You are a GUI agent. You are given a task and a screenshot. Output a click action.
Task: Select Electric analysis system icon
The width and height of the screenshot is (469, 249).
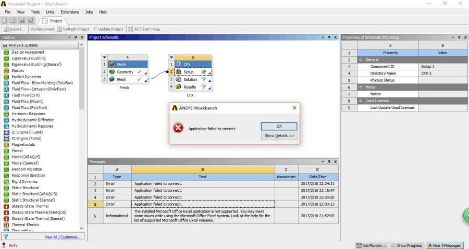tap(6, 70)
